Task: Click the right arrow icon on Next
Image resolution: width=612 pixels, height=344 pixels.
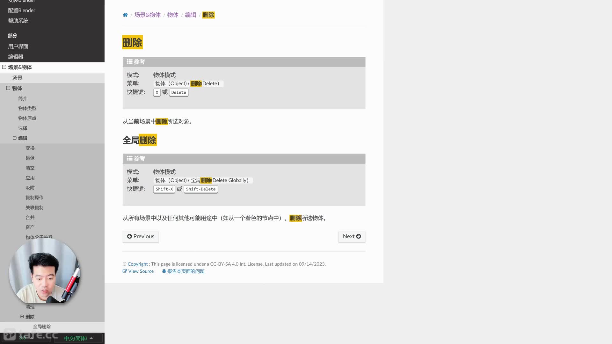Action: [359, 236]
